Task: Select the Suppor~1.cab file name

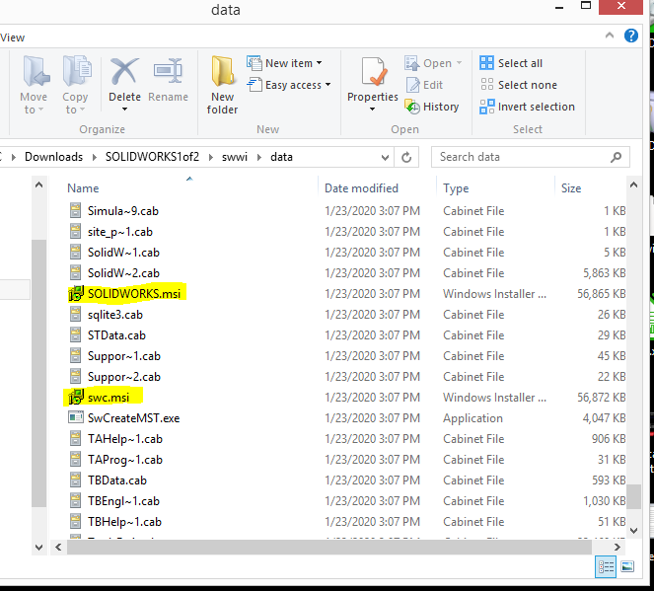Action: tap(124, 356)
